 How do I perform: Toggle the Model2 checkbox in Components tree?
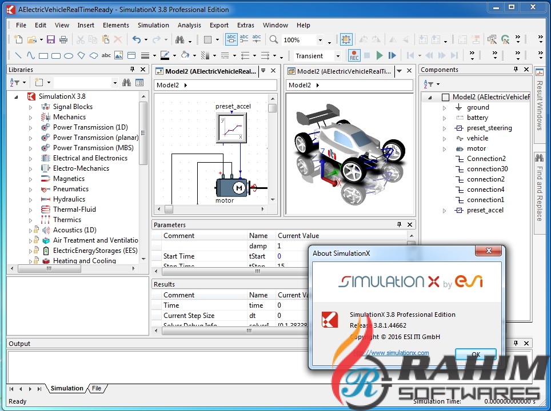[445, 97]
